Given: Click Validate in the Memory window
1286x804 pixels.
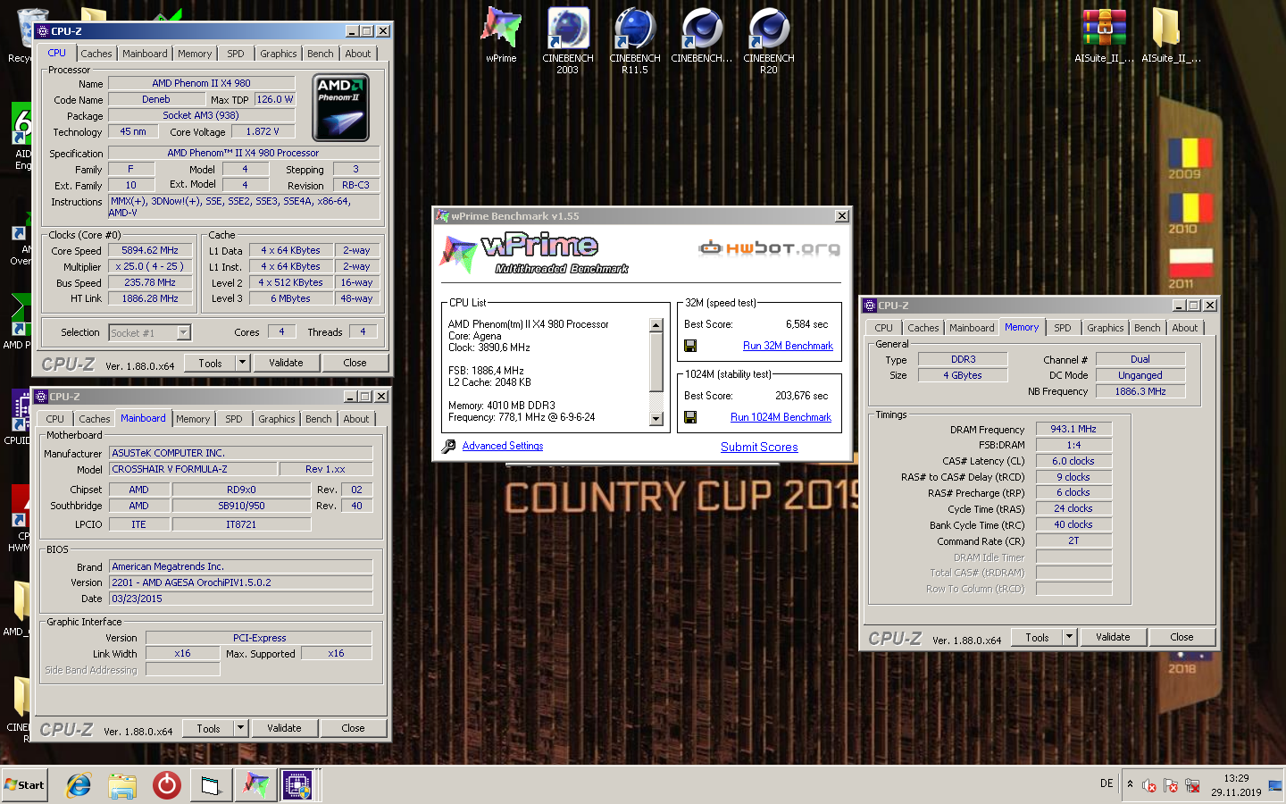Looking at the screenshot, I should (x=1113, y=637).
